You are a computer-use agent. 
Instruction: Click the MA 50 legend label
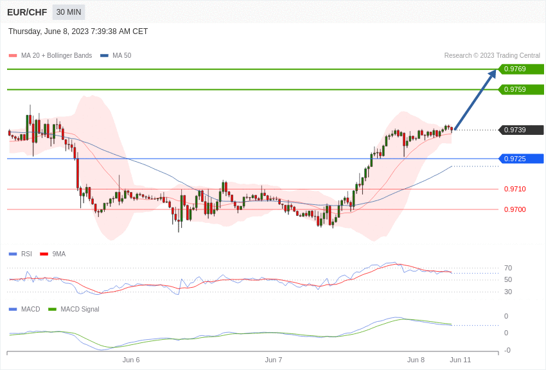click(122, 55)
